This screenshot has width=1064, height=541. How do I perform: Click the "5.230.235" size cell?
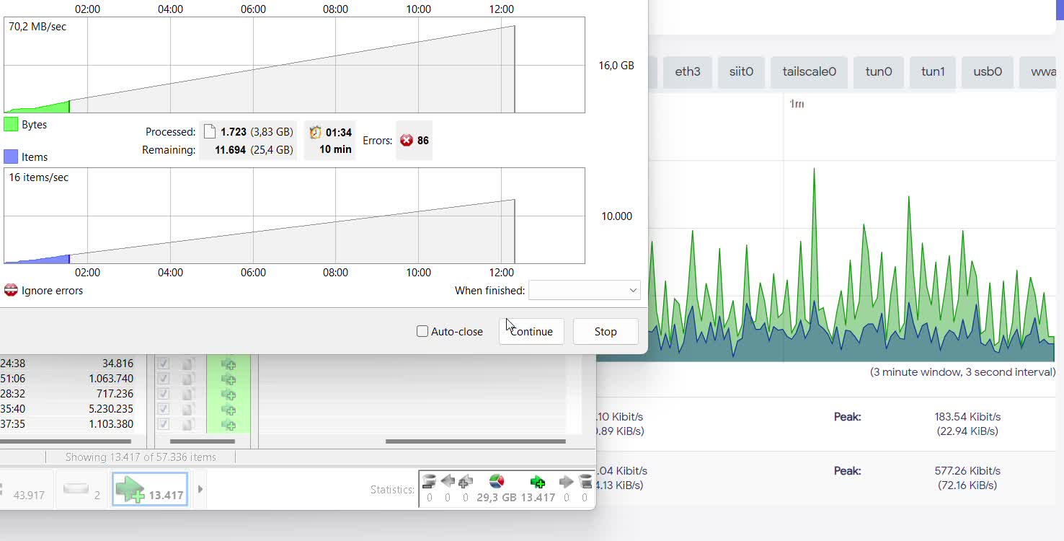click(111, 409)
